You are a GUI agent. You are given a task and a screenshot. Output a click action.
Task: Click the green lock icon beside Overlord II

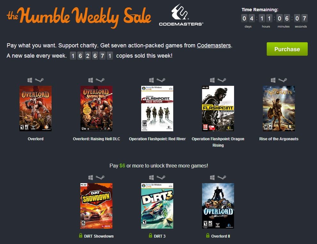point(208,235)
